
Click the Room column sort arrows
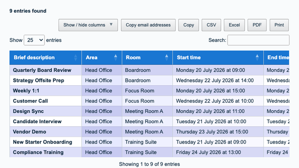point(166,57)
